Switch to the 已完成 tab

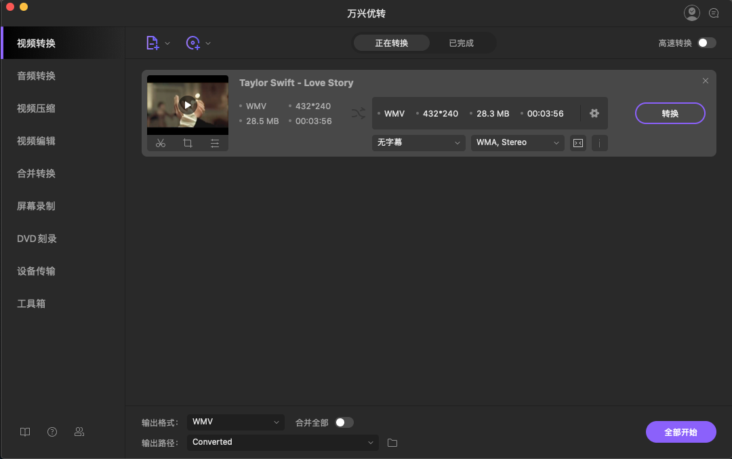(x=460, y=41)
